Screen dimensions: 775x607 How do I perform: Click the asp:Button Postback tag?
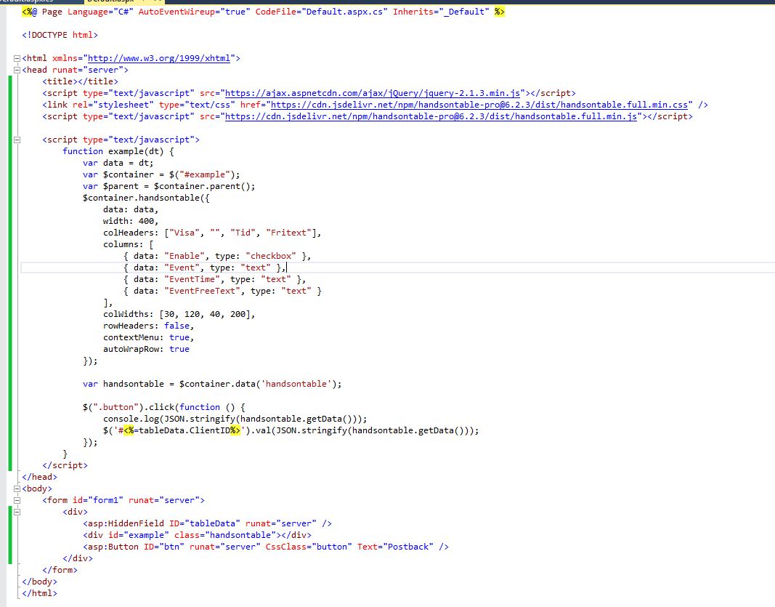click(x=265, y=547)
